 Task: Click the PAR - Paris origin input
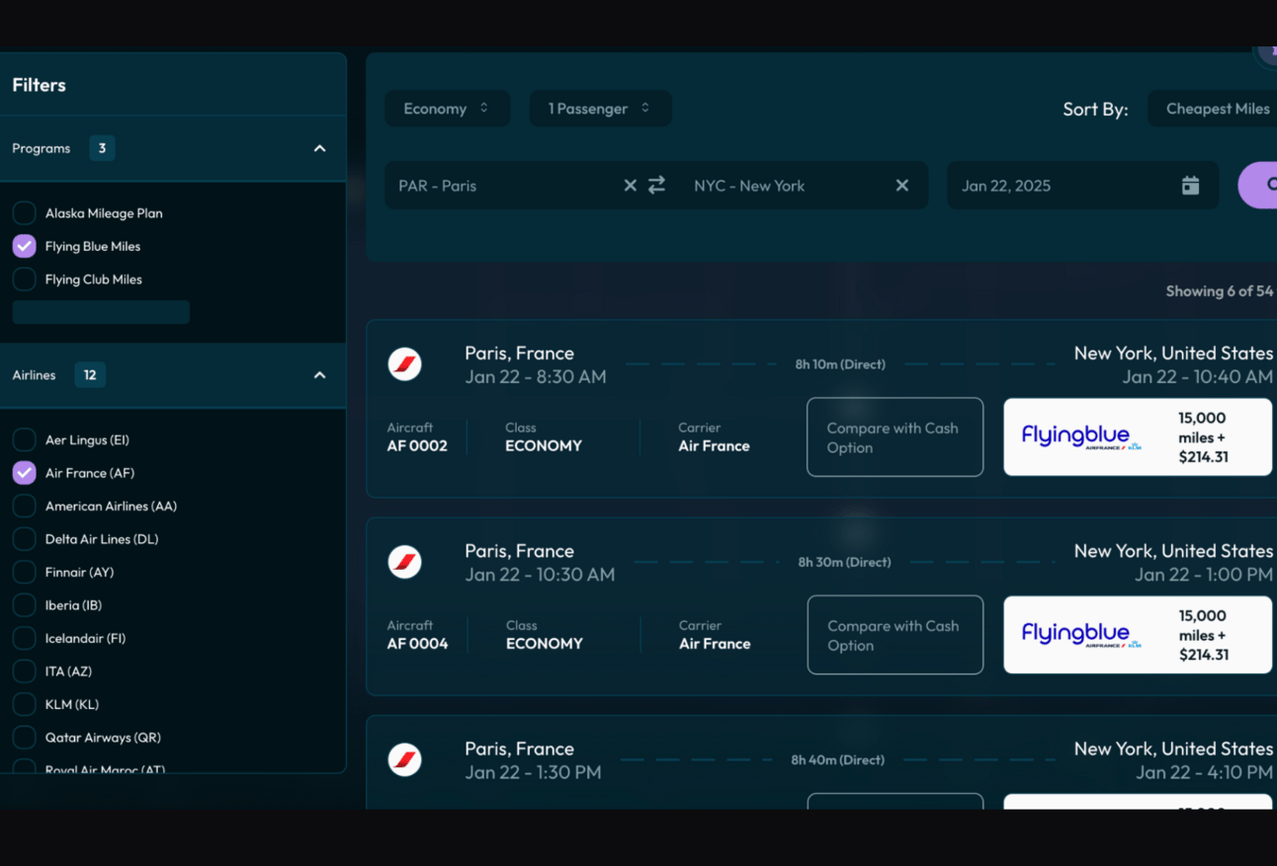pos(504,186)
